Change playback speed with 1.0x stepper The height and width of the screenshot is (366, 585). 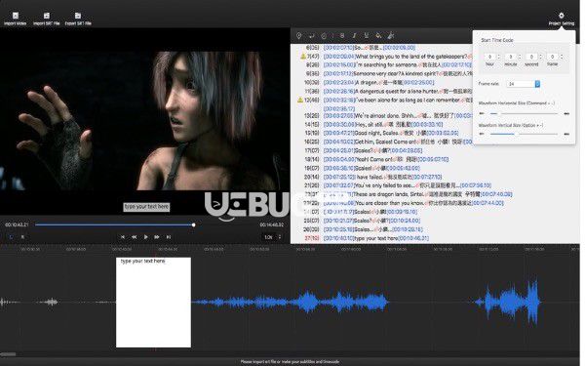[x=280, y=237]
